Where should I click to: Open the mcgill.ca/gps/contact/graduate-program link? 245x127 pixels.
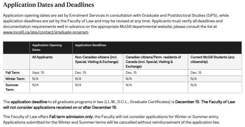[x=46, y=32]
